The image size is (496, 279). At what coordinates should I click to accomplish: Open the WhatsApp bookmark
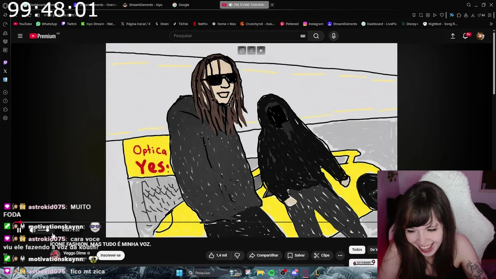point(46,24)
